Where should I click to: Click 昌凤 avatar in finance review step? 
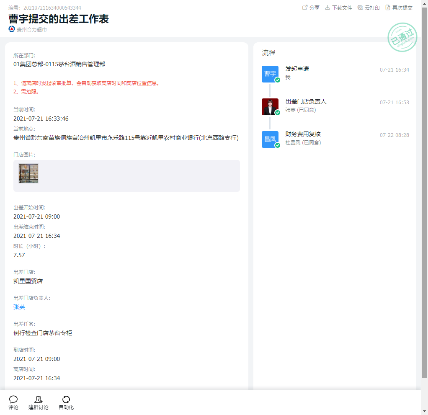270,139
